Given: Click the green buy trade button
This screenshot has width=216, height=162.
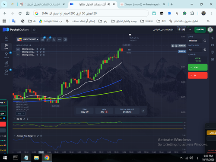Looking at the screenshot, I should (197, 67).
